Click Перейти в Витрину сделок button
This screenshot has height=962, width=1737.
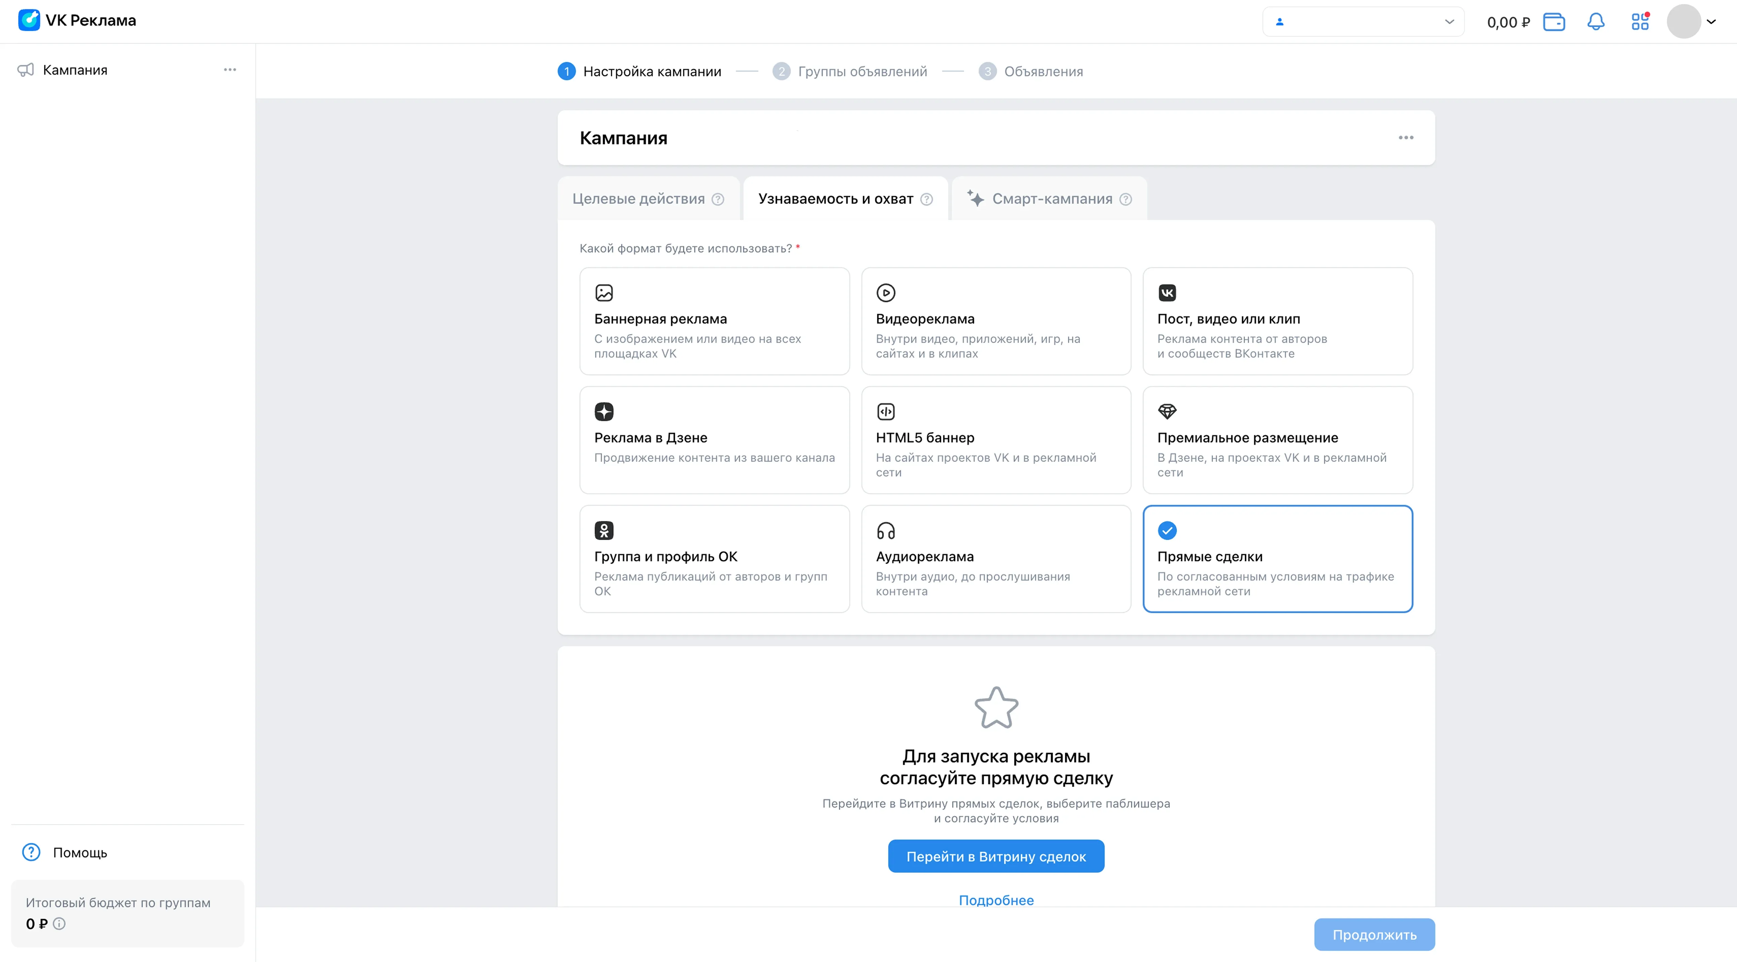pyautogui.click(x=996, y=856)
